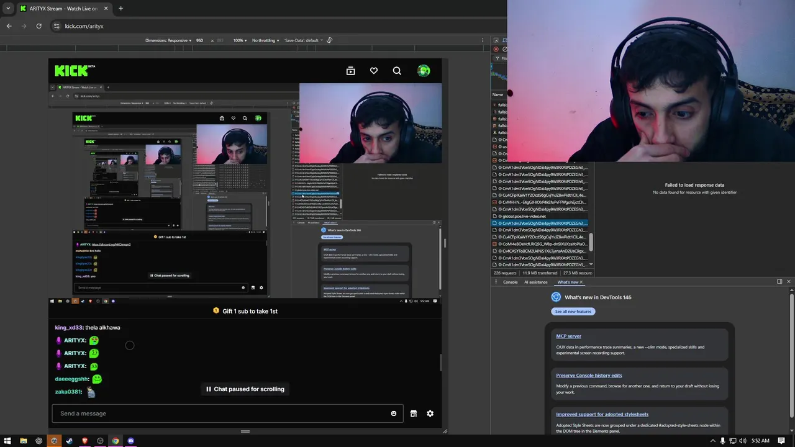This screenshot has height=447, width=795.
Task: Click Chat paused for scrolling button
Action: coord(245,389)
